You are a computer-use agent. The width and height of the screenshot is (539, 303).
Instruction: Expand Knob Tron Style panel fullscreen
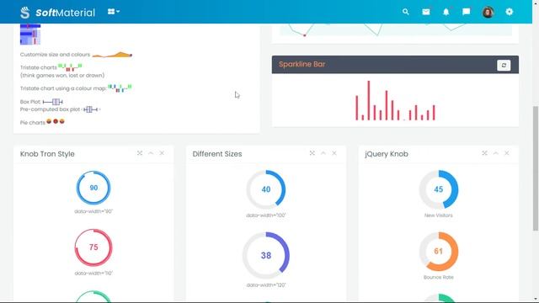pos(140,153)
